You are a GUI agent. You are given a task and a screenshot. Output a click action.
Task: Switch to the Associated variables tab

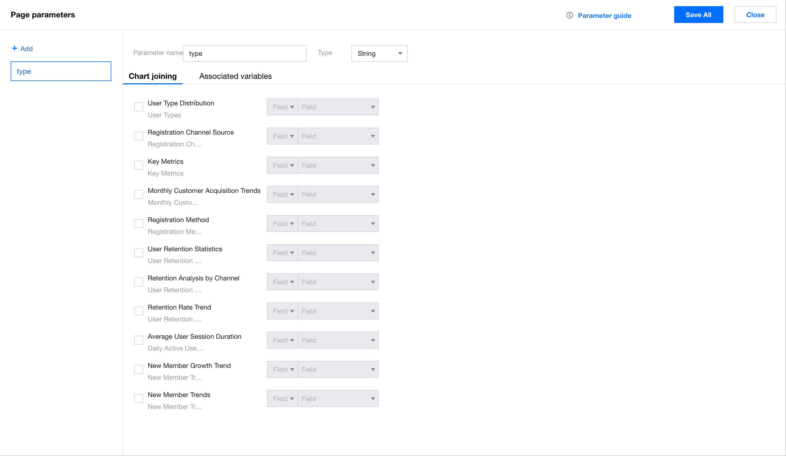coord(235,76)
